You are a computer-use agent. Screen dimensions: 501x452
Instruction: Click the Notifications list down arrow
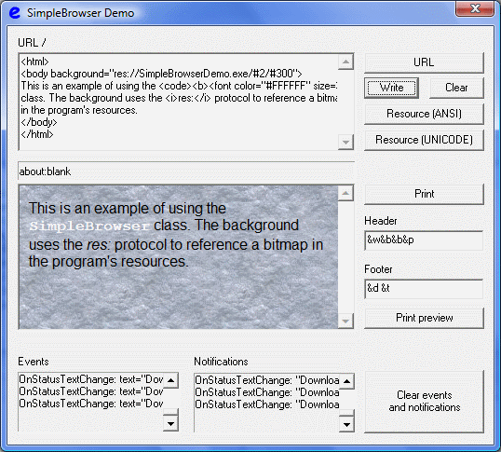346,425
